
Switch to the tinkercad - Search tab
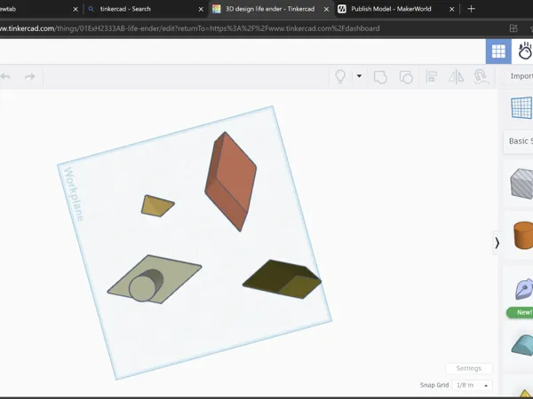tap(146, 9)
